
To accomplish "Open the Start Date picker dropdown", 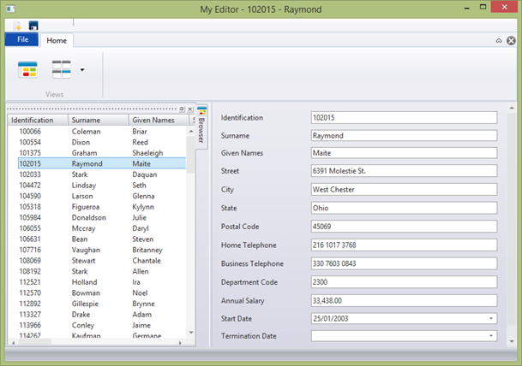I will 491,318.
